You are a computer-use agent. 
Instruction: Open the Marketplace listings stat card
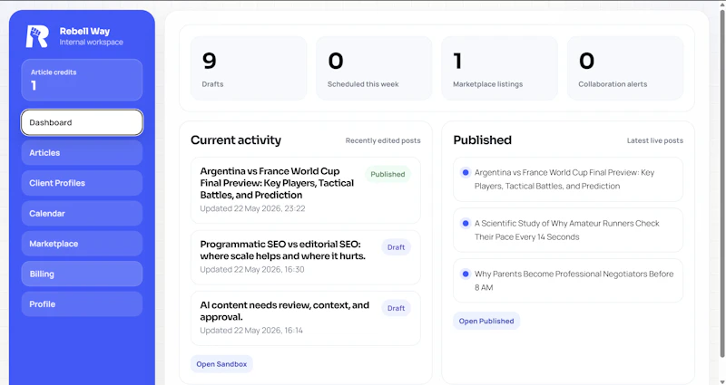[500, 69]
